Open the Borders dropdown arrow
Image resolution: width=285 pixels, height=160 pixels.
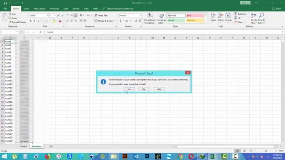point(49,21)
